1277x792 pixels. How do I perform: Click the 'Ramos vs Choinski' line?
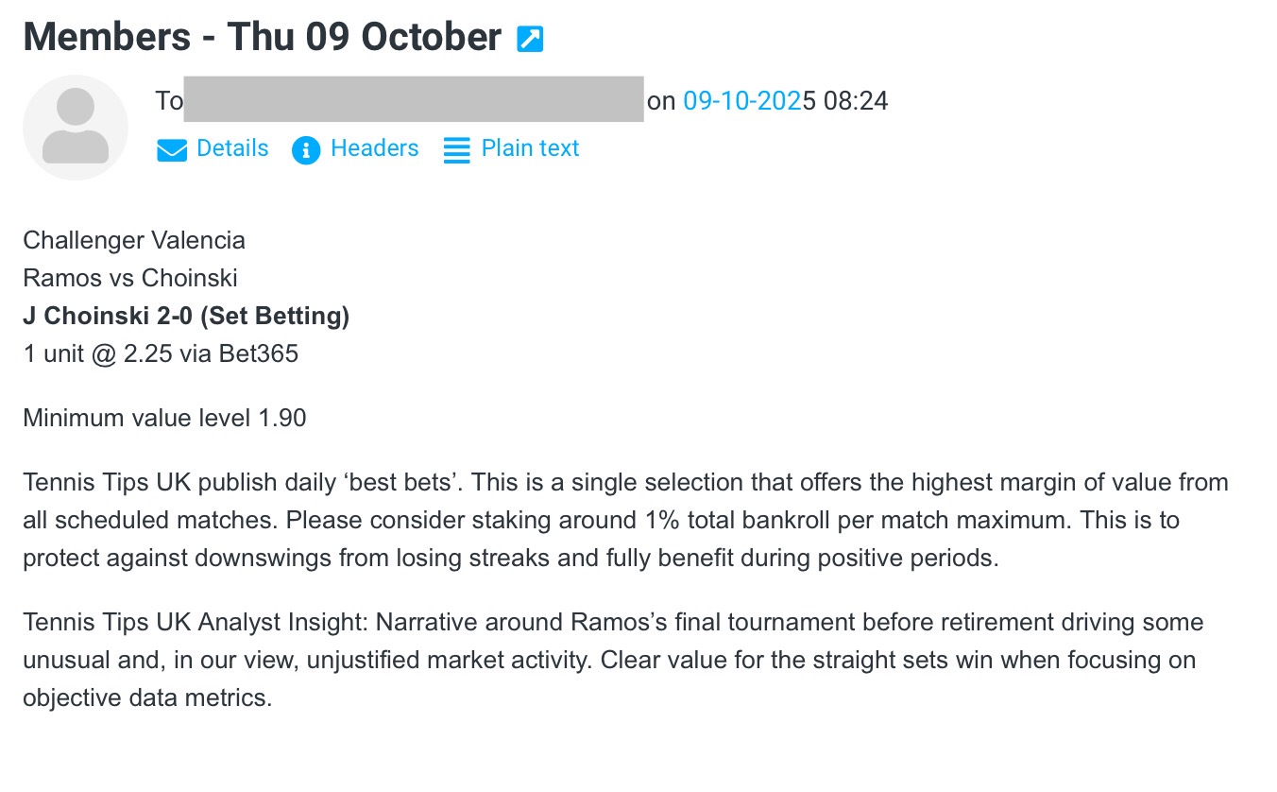click(130, 278)
